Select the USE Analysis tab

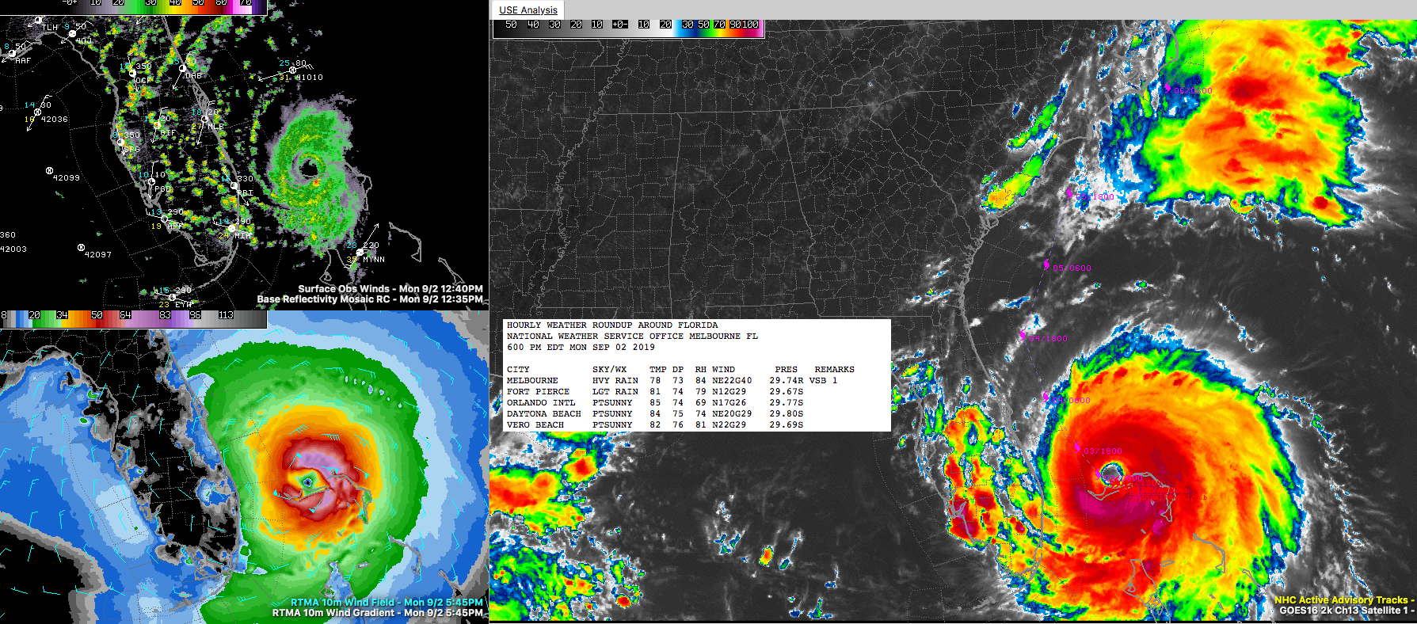(528, 10)
